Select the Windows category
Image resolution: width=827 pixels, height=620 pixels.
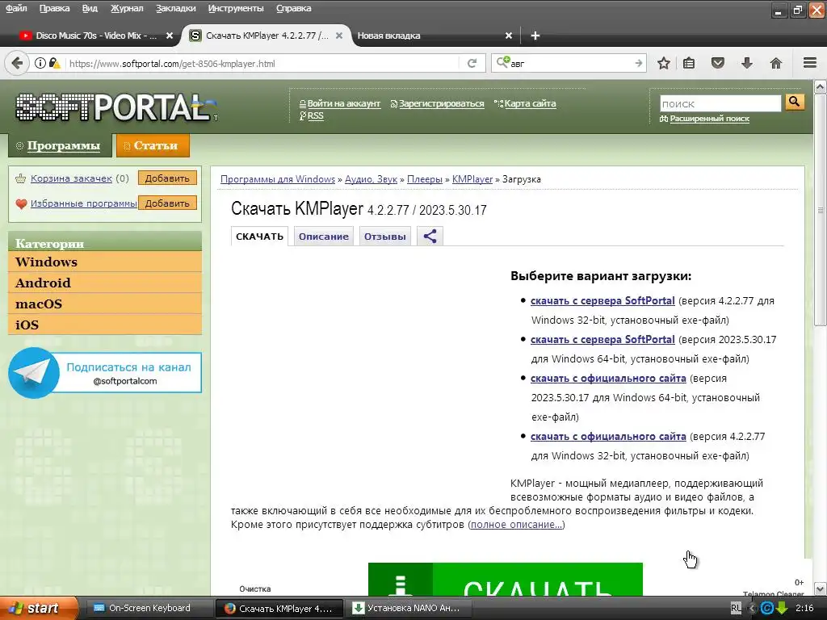[105, 262]
